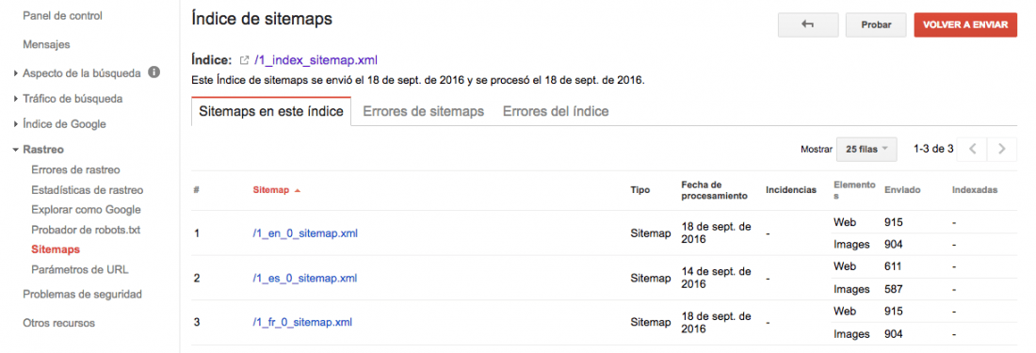Open the /1_index_sitemap.xml link
This screenshot has height=353, width=1036.
[316, 60]
